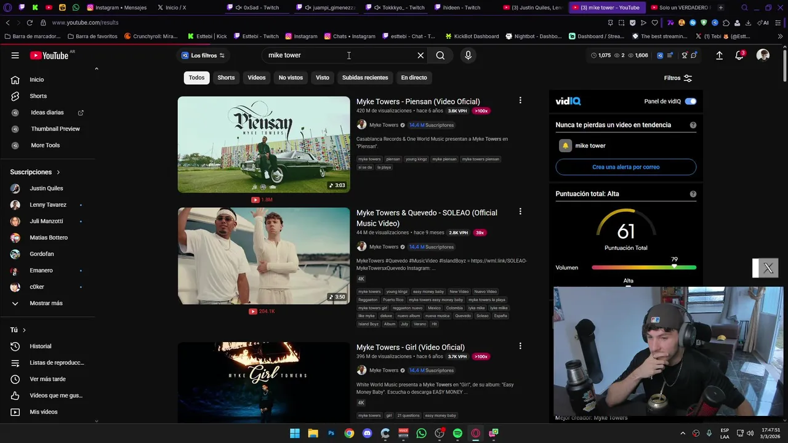Click the Windows Start button

(295, 433)
